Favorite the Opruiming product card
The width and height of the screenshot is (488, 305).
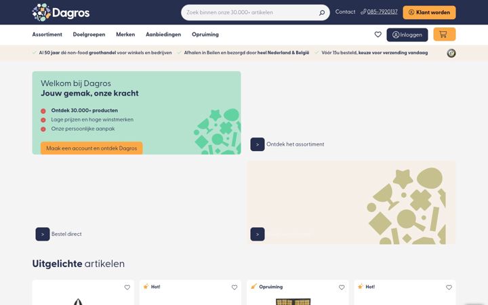pos(342,287)
